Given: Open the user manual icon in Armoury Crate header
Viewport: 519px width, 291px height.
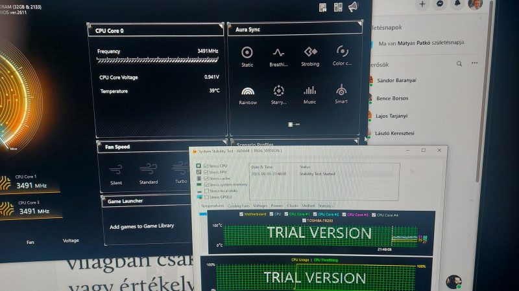Looking at the screenshot, I should [x=322, y=7].
